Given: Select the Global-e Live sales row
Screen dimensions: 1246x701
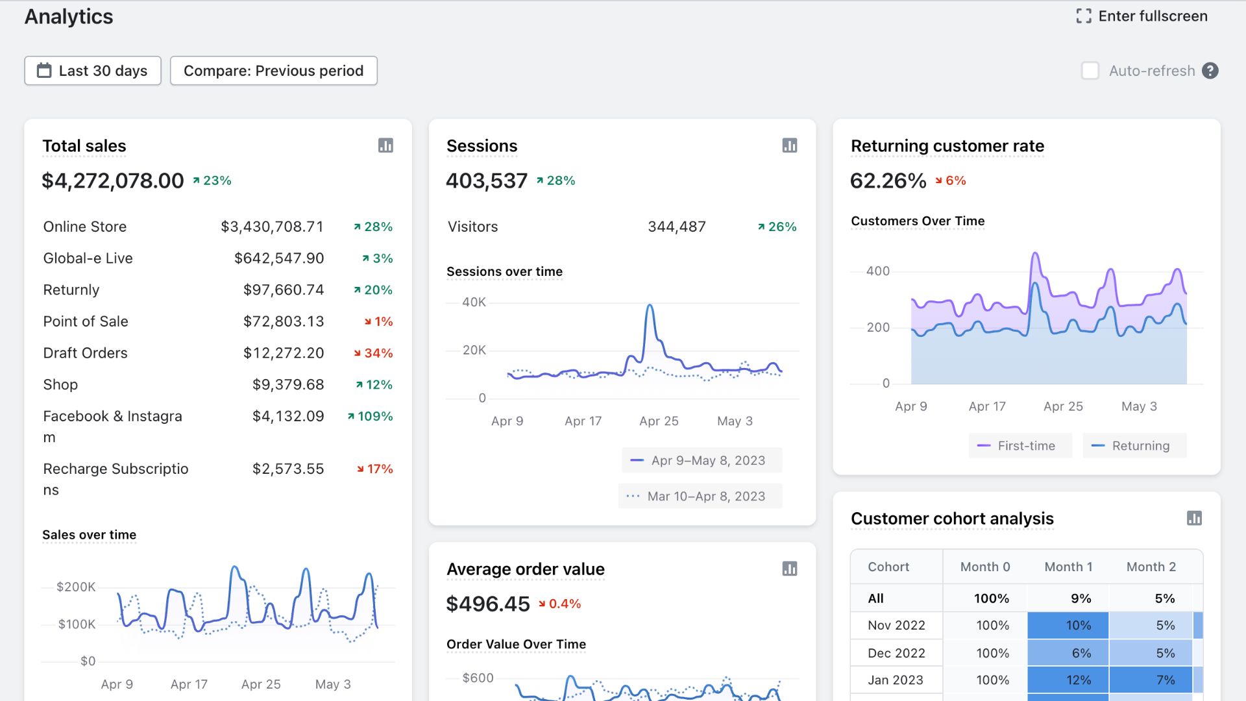Looking at the screenshot, I should click(218, 258).
